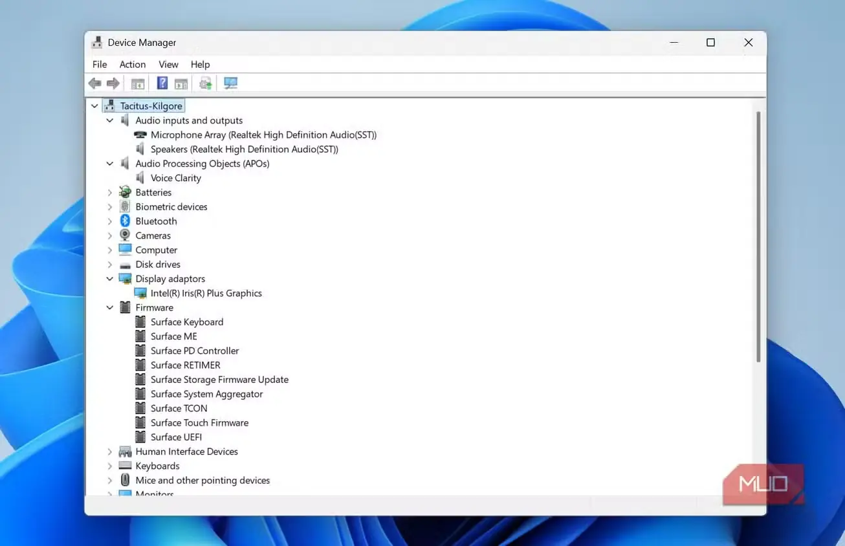The height and width of the screenshot is (546, 845).
Task: Click the Cameras webcam icon
Action: tap(125, 235)
